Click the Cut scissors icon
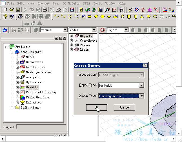The height and width of the screenshot is (142, 182). 25,10
